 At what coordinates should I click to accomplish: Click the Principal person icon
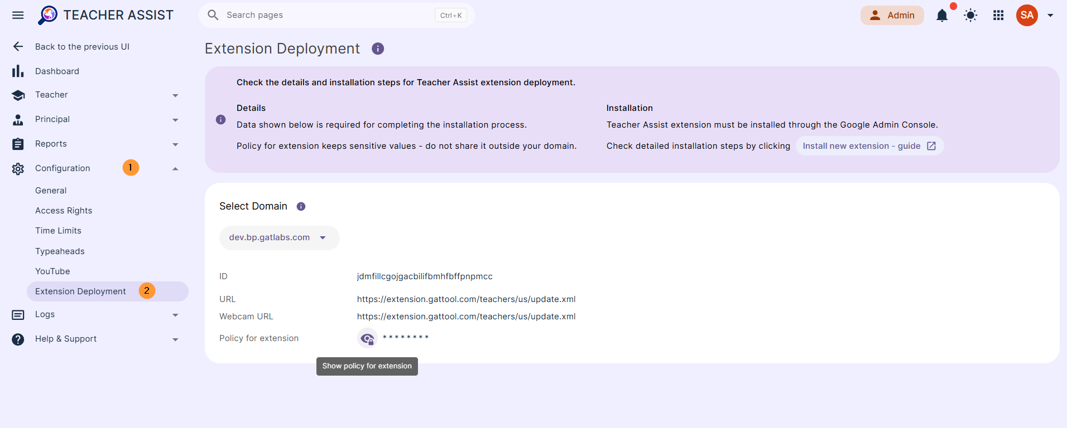18,120
